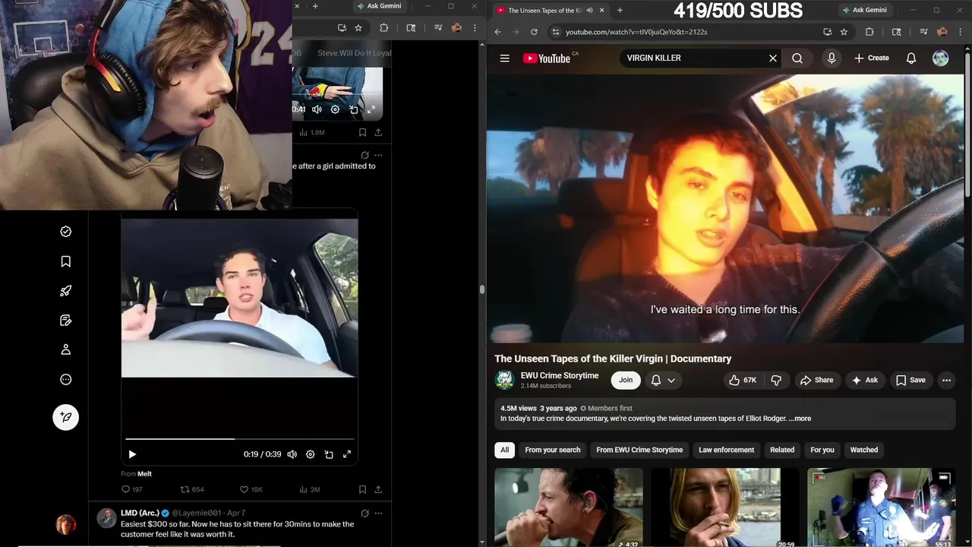The width and height of the screenshot is (972, 547).
Task: Like the video with 67K likes
Action: [743, 380]
